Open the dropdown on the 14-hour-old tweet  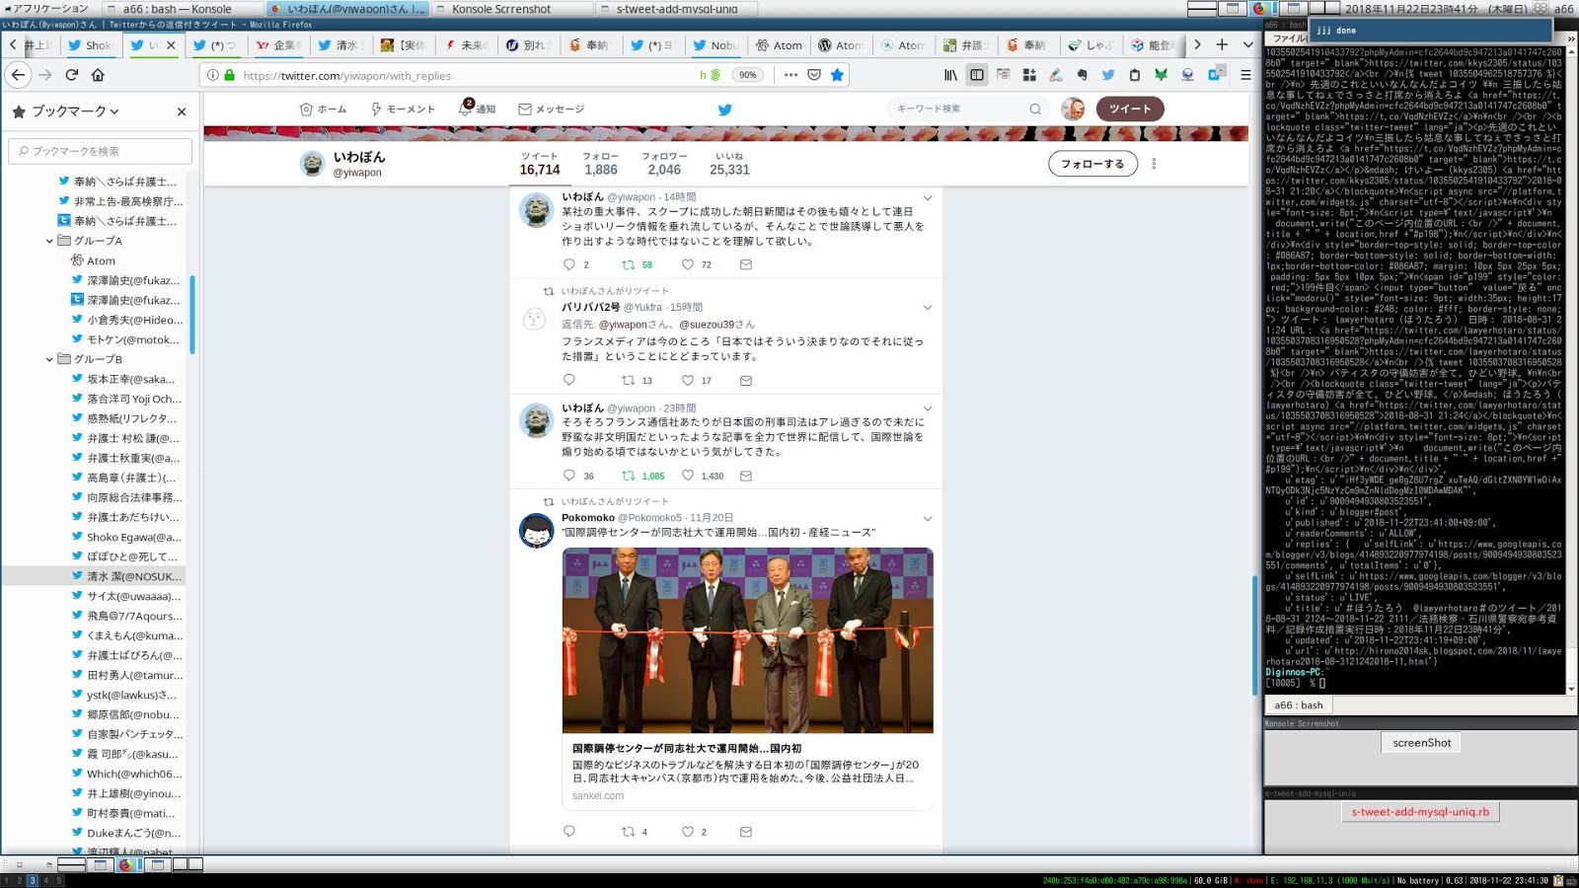928,198
